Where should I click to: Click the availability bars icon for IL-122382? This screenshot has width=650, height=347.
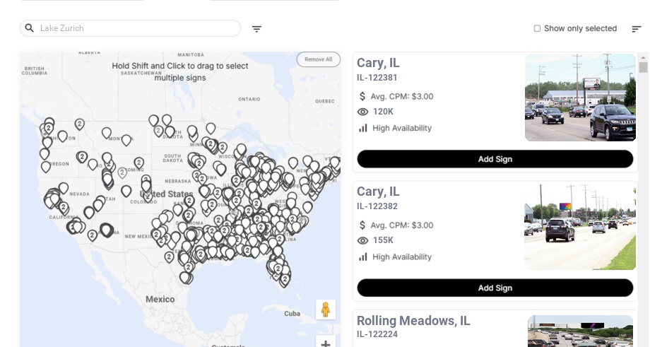tap(363, 257)
